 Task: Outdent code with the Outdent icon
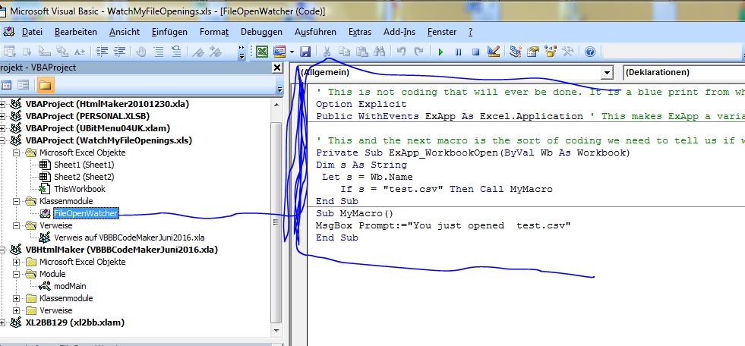click(x=118, y=52)
